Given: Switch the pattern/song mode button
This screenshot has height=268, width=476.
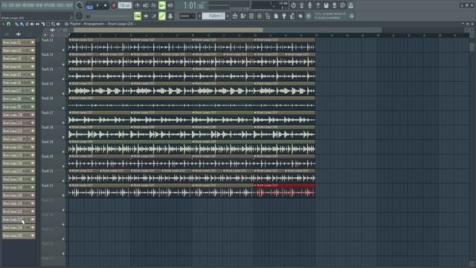Looking at the screenshot, I should coord(89,5).
